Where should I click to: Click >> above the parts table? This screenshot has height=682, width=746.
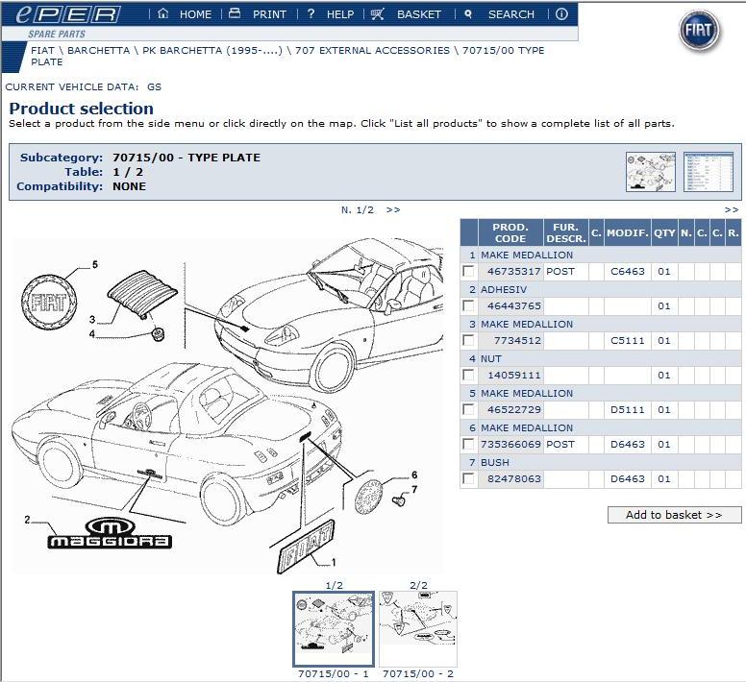click(732, 209)
